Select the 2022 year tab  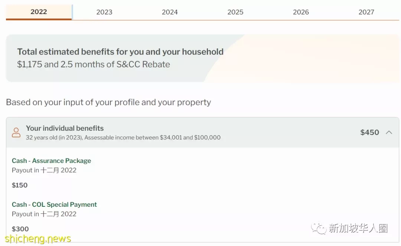39,12
